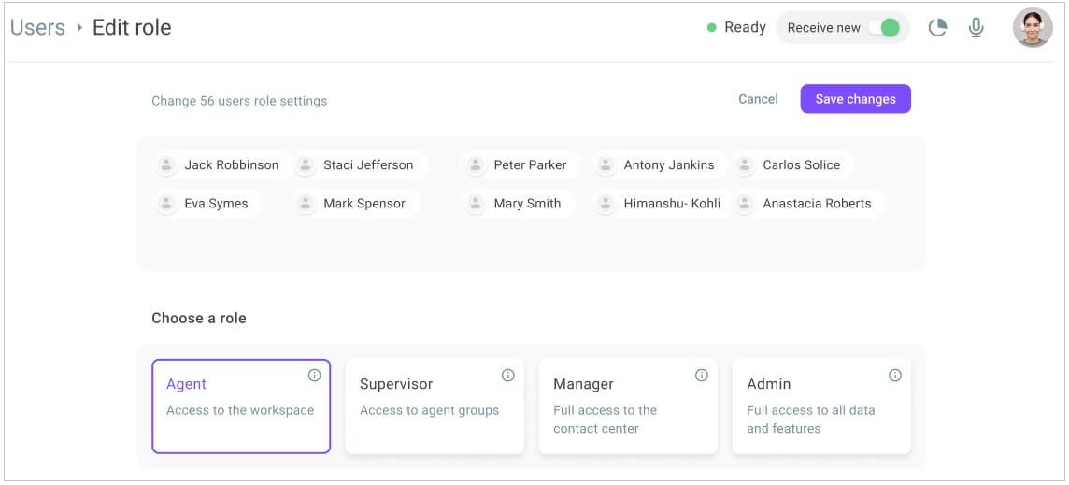Screen dimensions: 1069x485
Task: Click avatar icon beside Antony Jankins
Action: tap(606, 165)
